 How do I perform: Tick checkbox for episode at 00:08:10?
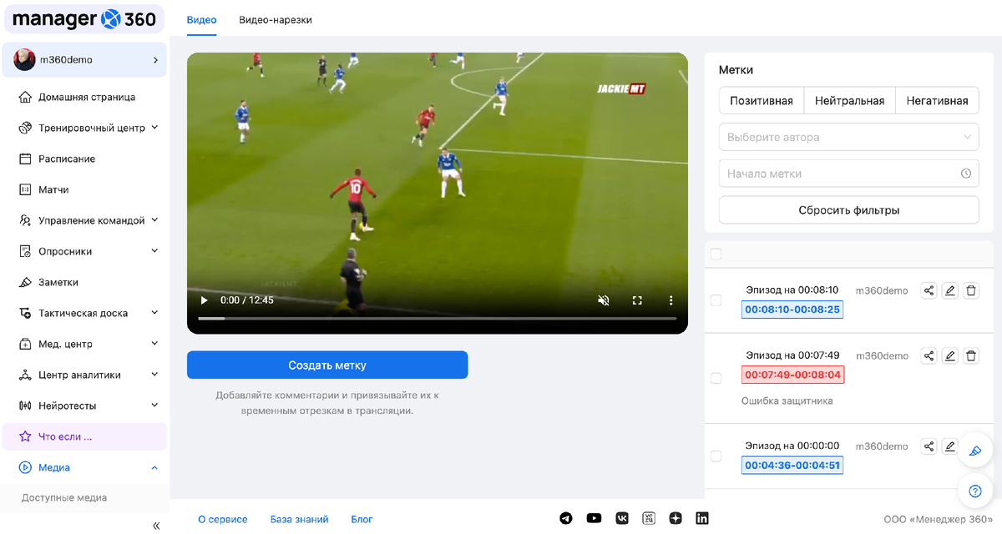pos(716,300)
